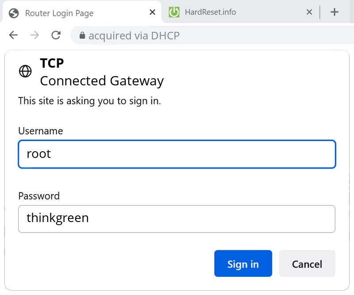Open a new browser tab with plus button
The height and width of the screenshot is (295, 354).
point(335,11)
